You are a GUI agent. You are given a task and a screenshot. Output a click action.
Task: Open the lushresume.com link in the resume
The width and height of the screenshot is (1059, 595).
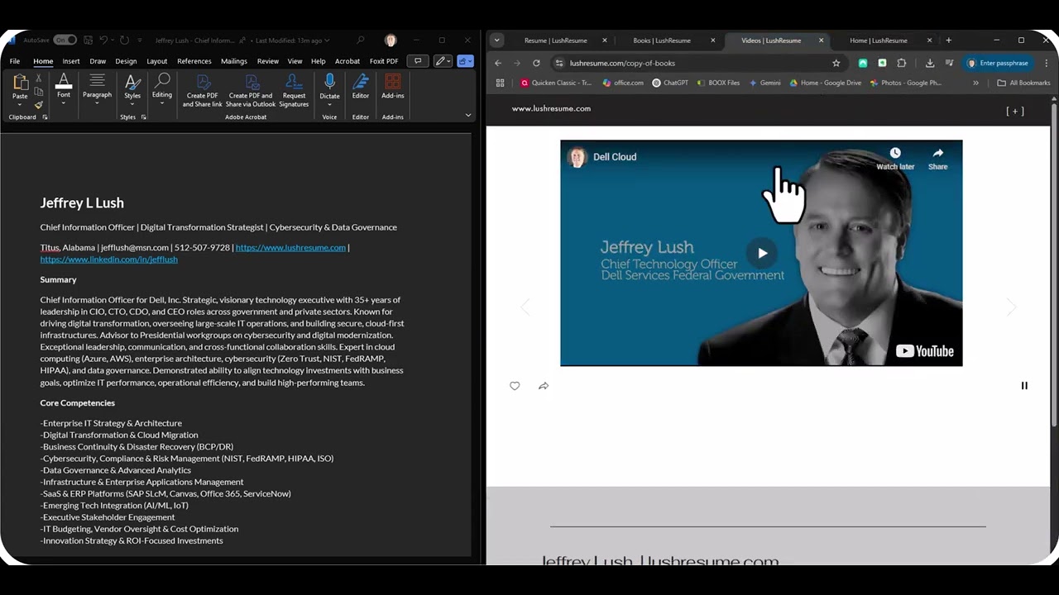coord(290,247)
